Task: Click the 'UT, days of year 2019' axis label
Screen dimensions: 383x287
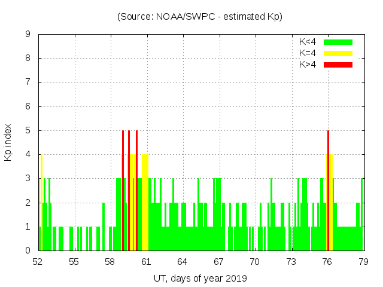Action: click(199, 278)
